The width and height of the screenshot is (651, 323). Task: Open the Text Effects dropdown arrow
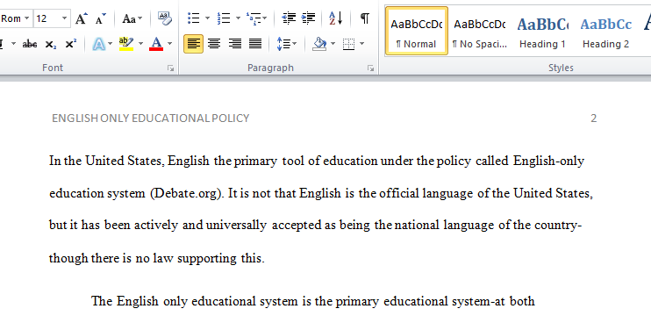tap(110, 44)
